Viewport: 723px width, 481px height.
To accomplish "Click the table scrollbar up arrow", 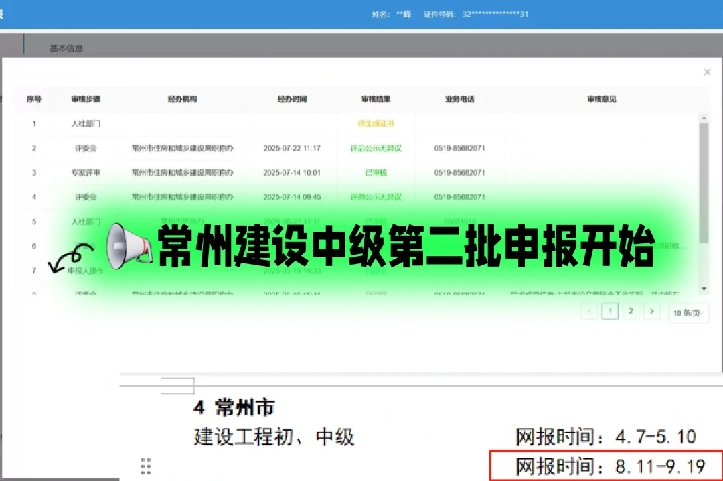I will coord(704,118).
